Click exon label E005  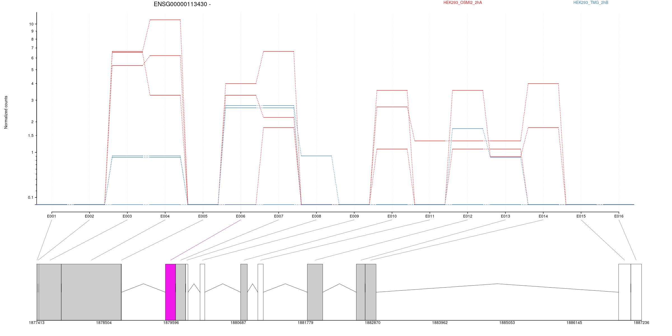pos(203,216)
